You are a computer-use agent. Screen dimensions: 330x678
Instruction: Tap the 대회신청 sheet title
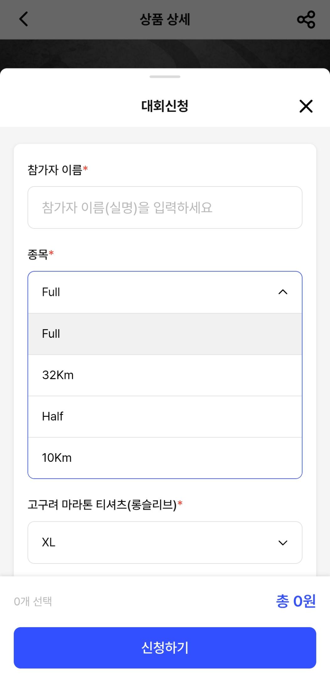tap(165, 106)
